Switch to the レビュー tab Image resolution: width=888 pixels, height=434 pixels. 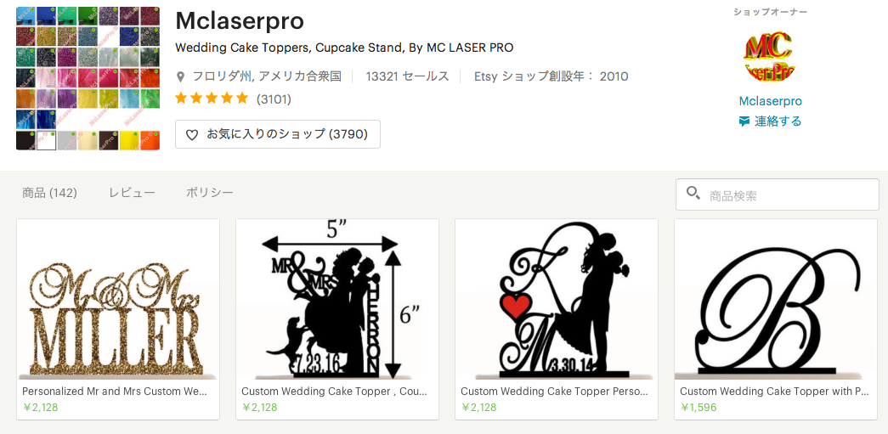[132, 193]
